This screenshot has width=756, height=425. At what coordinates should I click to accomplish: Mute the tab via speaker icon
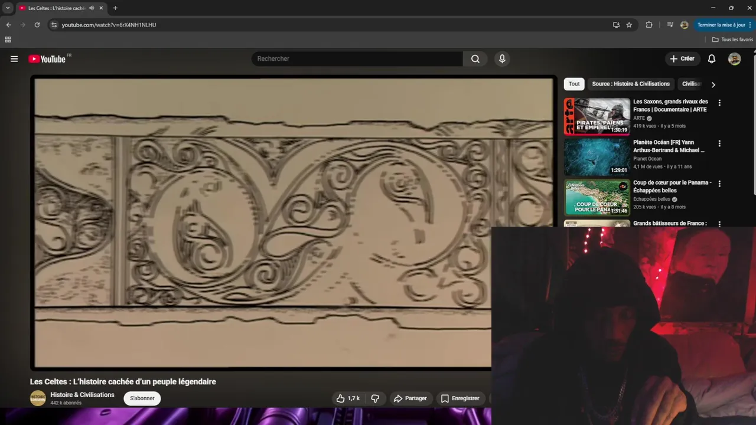tap(92, 8)
